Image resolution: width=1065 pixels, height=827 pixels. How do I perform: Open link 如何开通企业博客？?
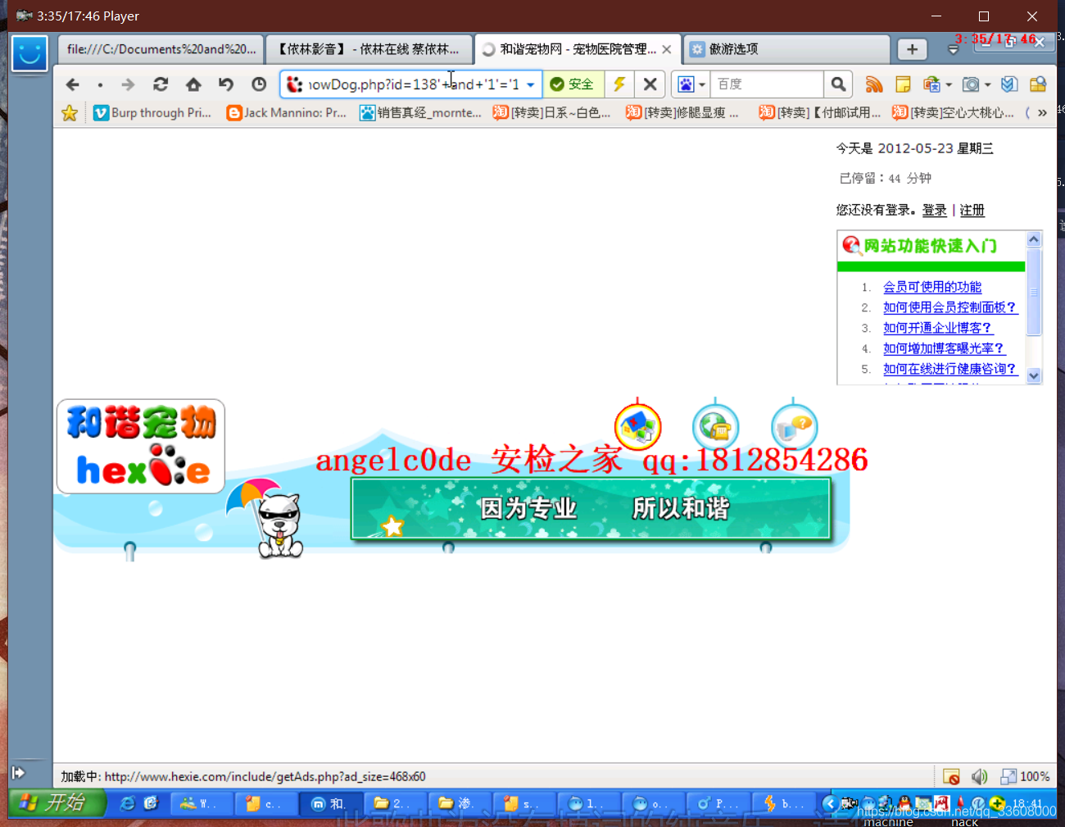point(938,327)
